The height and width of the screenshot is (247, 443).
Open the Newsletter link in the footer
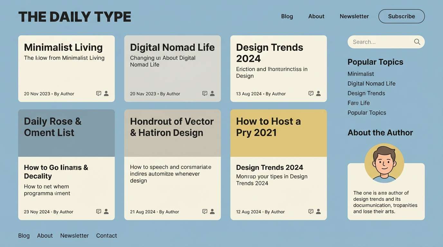click(x=74, y=235)
